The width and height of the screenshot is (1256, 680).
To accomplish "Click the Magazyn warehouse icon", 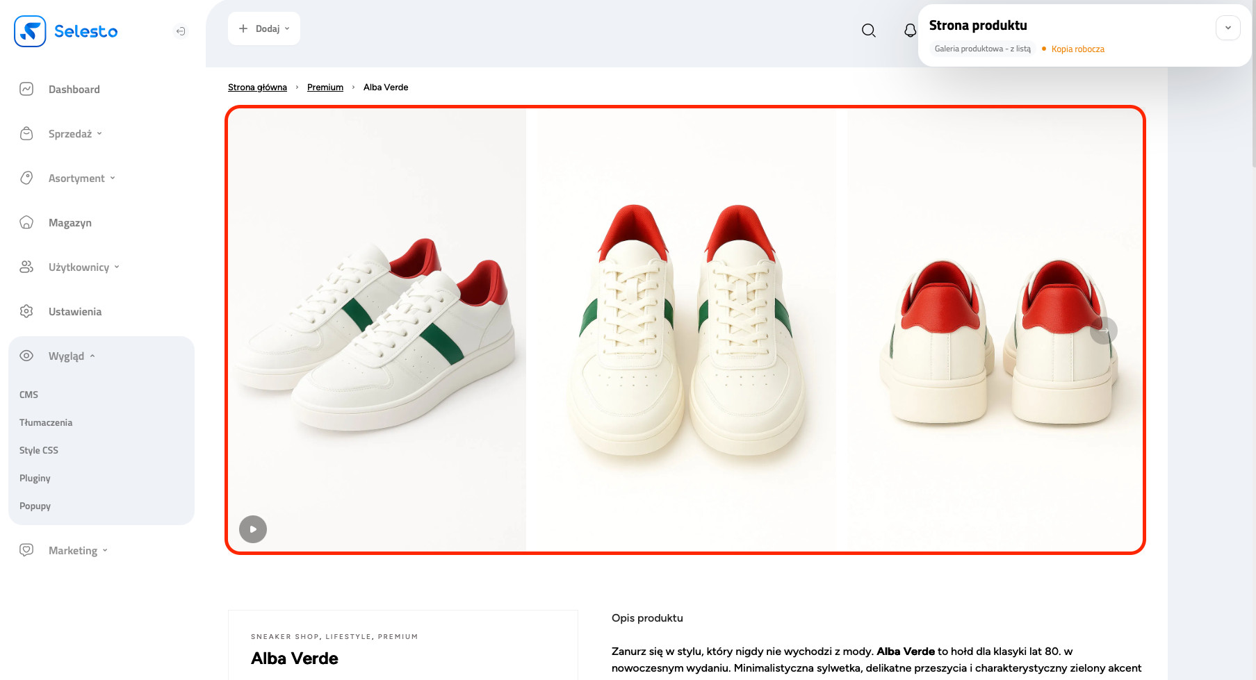I will tap(26, 222).
